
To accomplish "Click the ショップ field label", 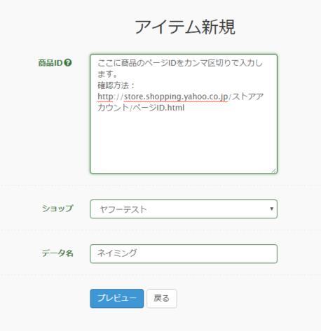I will click(57, 209).
